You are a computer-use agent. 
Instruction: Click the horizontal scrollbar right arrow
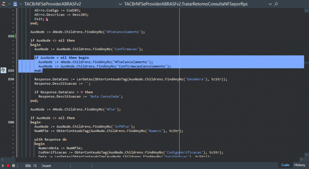point(302,160)
